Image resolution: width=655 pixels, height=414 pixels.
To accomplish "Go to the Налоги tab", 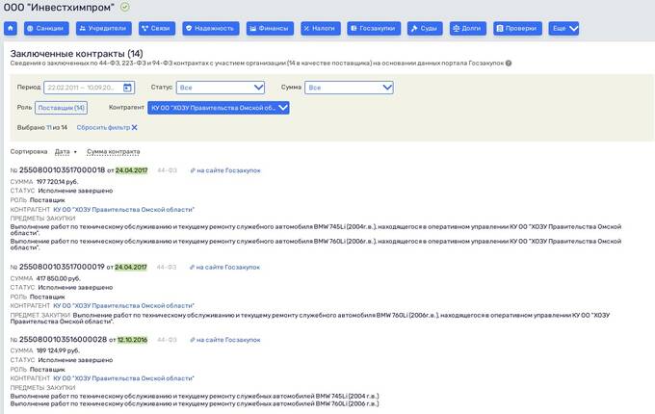I will point(321,29).
